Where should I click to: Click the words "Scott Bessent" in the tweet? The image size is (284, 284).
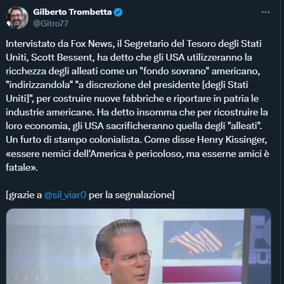pos(63,57)
